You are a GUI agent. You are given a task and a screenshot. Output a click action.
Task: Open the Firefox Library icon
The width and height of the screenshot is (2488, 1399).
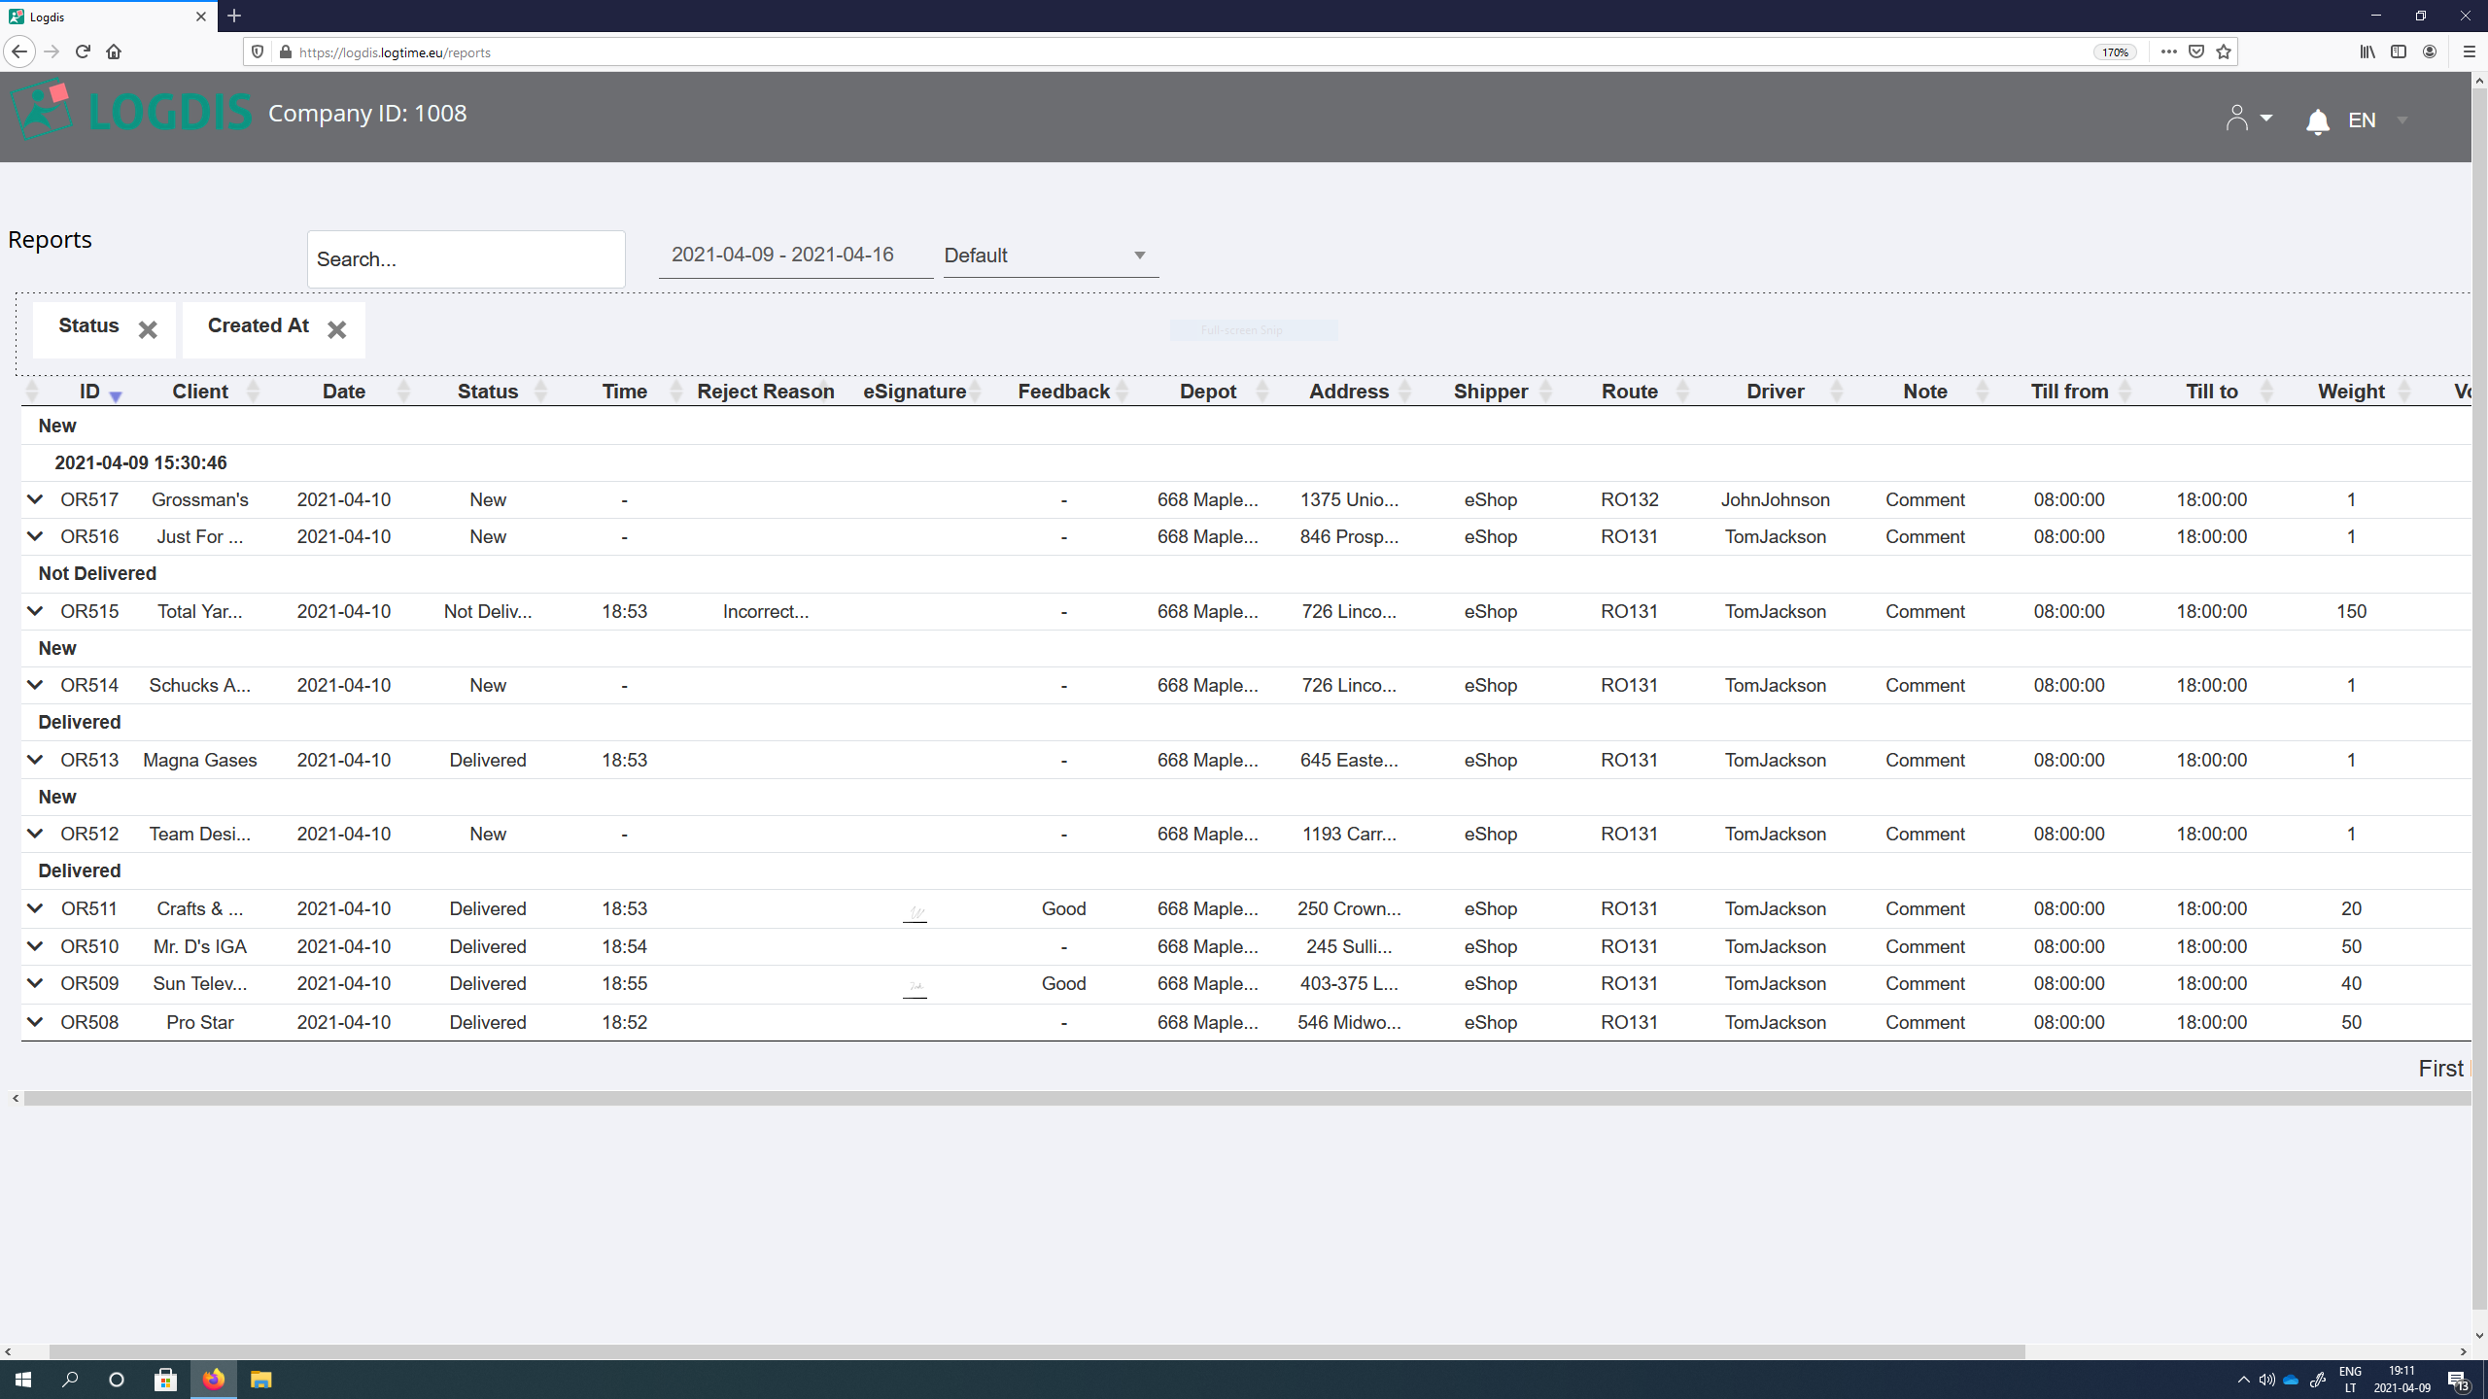tap(2367, 51)
